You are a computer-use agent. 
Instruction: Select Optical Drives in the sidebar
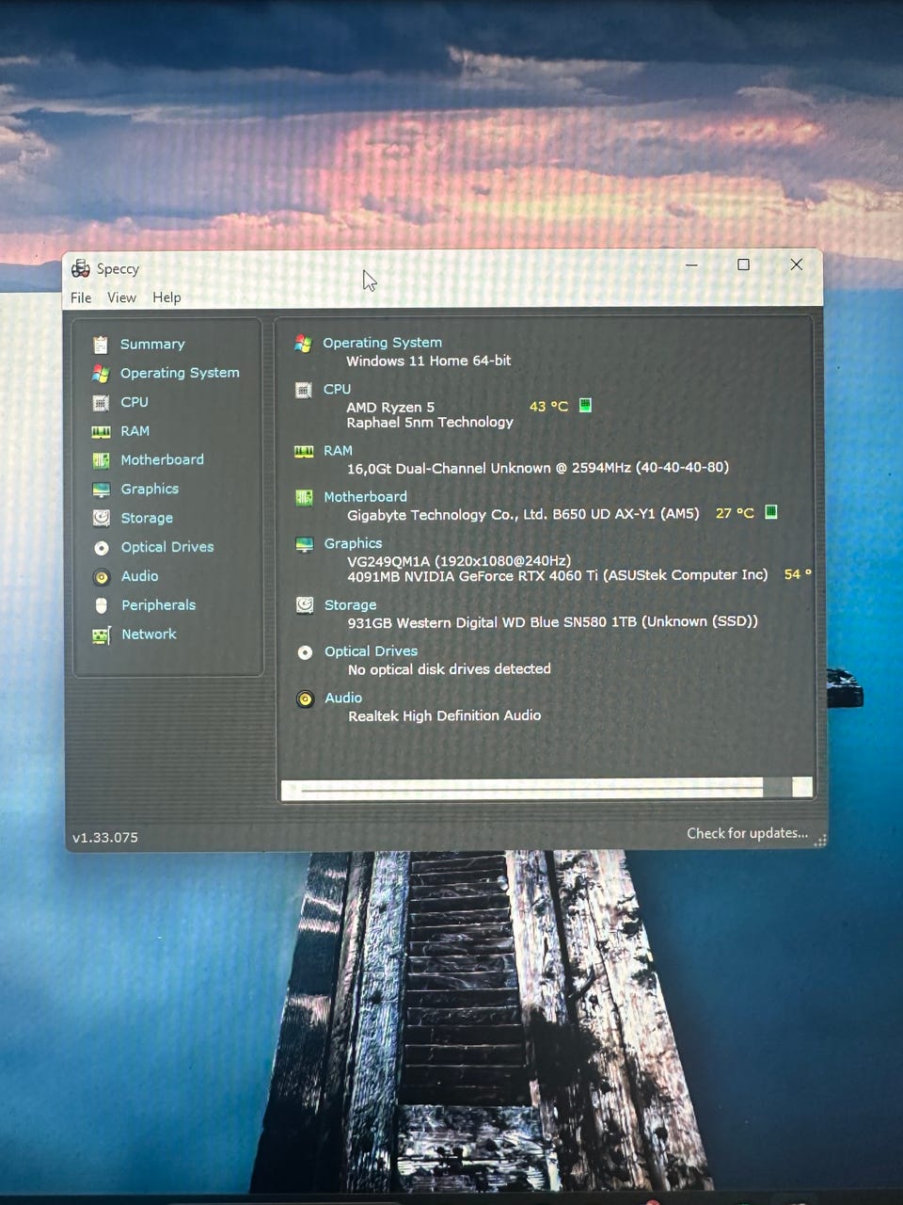[x=167, y=547]
